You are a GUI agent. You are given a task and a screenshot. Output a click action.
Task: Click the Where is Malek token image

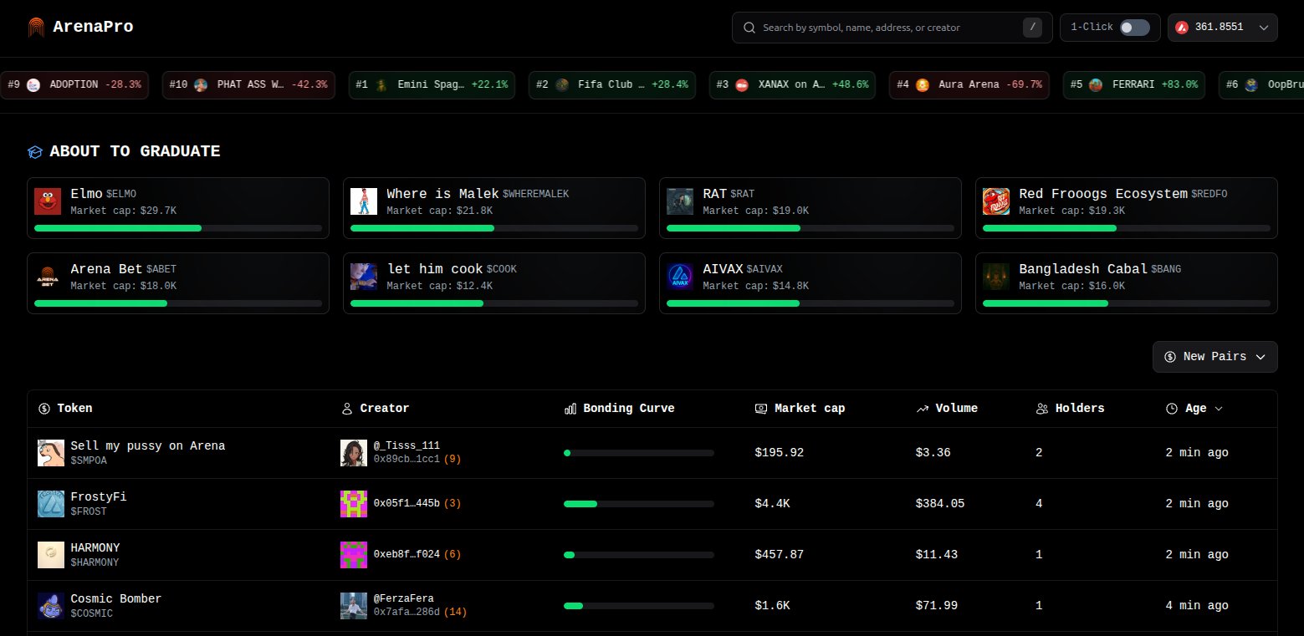(x=365, y=201)
